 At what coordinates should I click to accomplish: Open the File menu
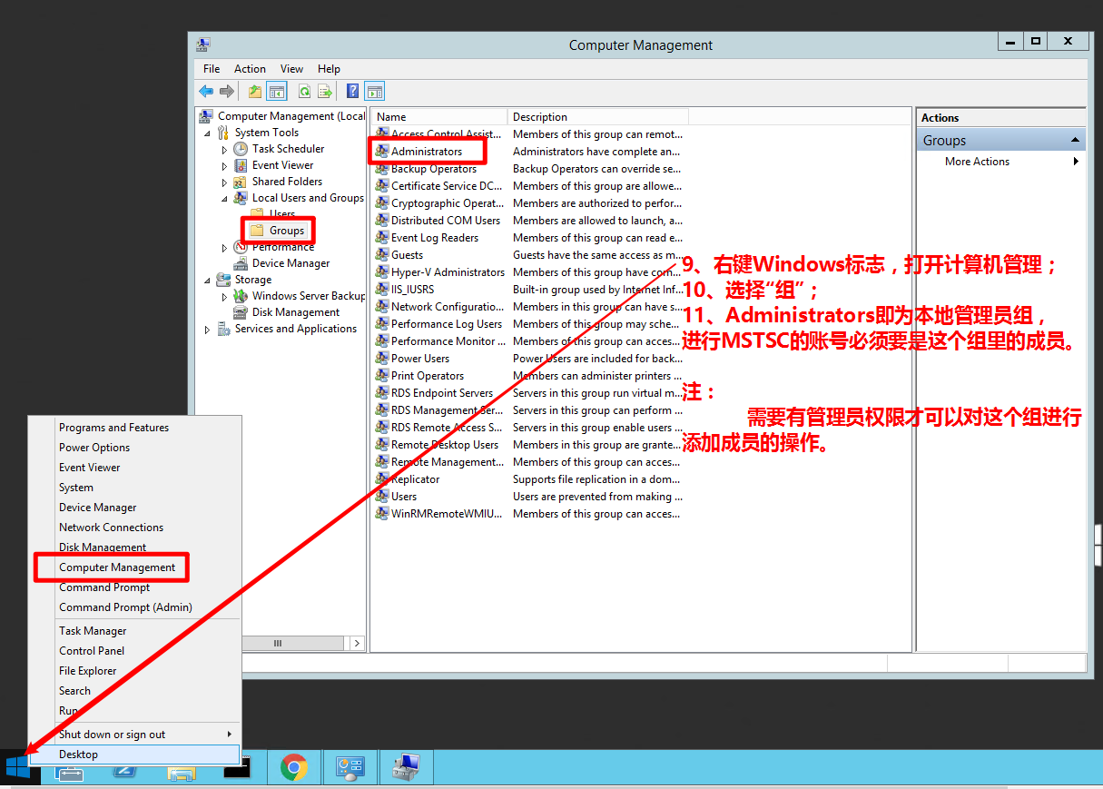[x=212, y=68]
